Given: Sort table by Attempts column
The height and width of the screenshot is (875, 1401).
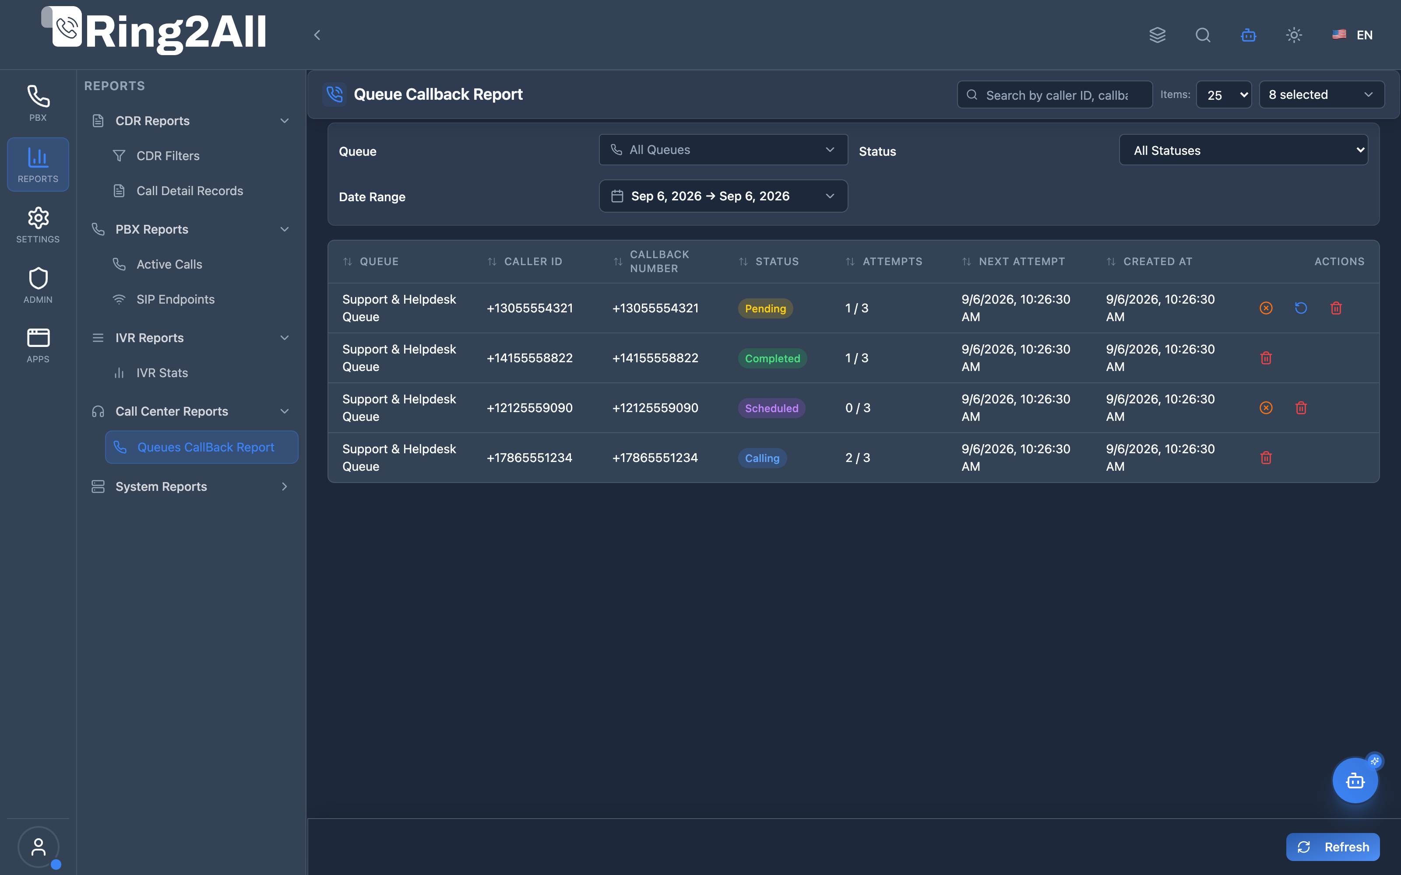Looking at the screenshot, I should (x=884, y=262).
